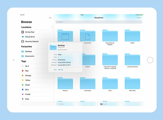Switch to the Recents tab

click(60, 104)
